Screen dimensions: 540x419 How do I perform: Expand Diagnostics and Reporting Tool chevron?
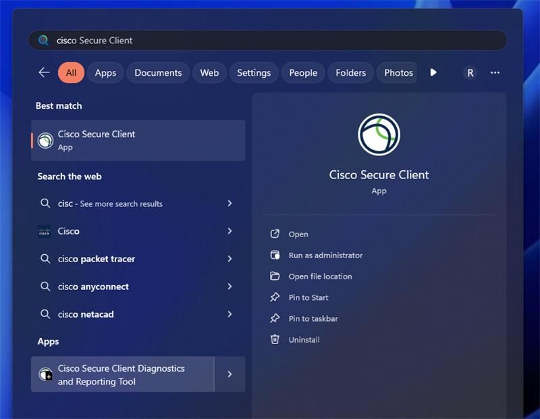(x=230, y=374)
